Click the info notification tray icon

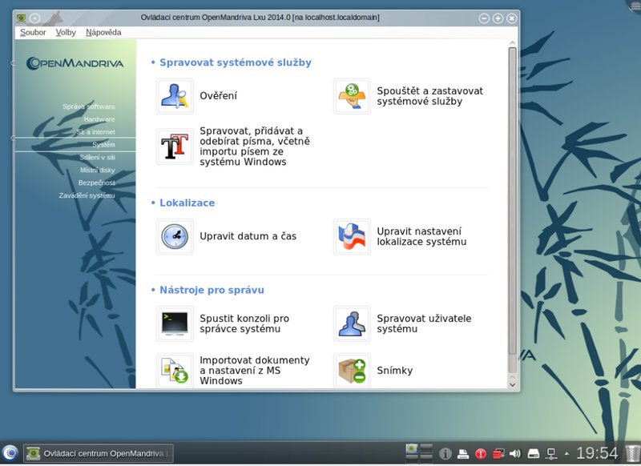tap(445, 453)
